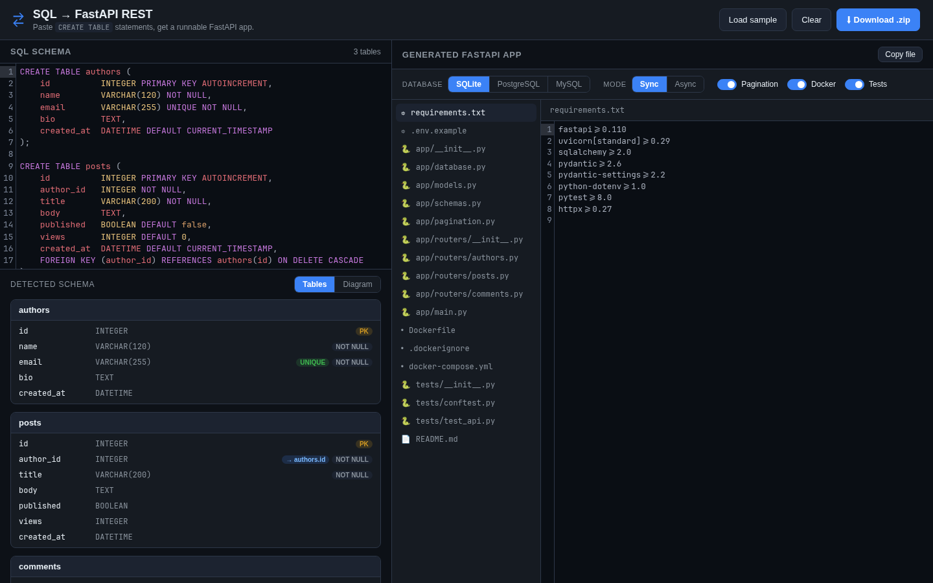
Task: Click the python icon beside app/routers/__init__.py
Action: [406, 240]
